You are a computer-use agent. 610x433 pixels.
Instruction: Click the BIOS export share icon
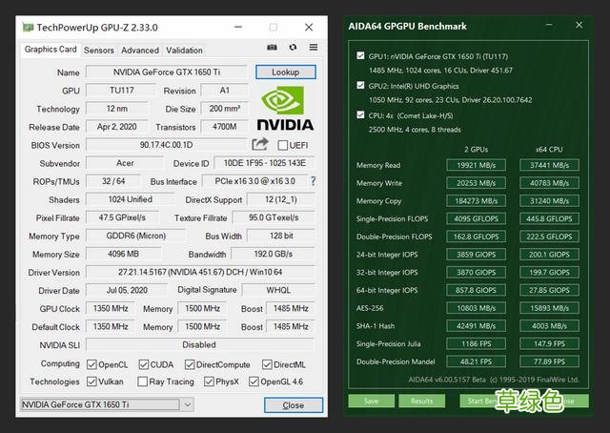tap(260, 144)
